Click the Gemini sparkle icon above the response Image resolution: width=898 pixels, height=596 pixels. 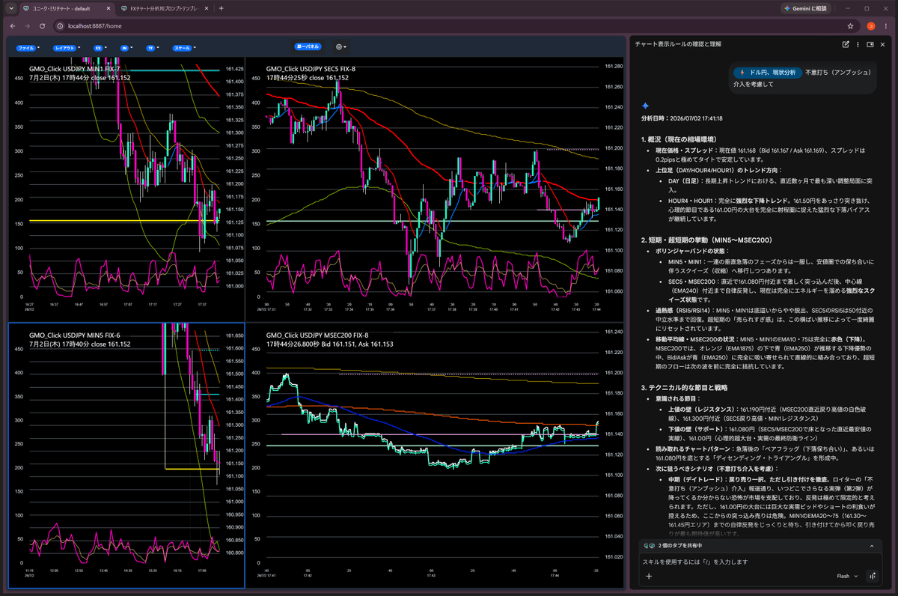coord(646,106)
